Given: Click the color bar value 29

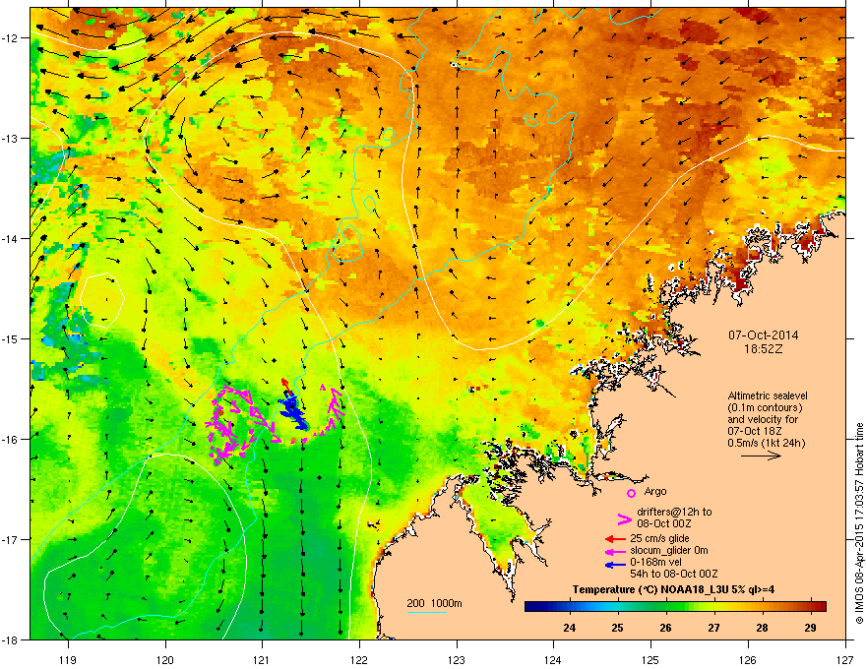Looking at the screenshot, I should pos(810,628).
